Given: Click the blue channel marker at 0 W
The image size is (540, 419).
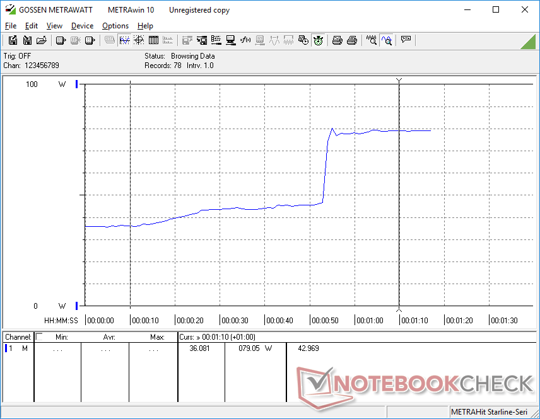Looking at the screenshot, I should tap(77, 306).
